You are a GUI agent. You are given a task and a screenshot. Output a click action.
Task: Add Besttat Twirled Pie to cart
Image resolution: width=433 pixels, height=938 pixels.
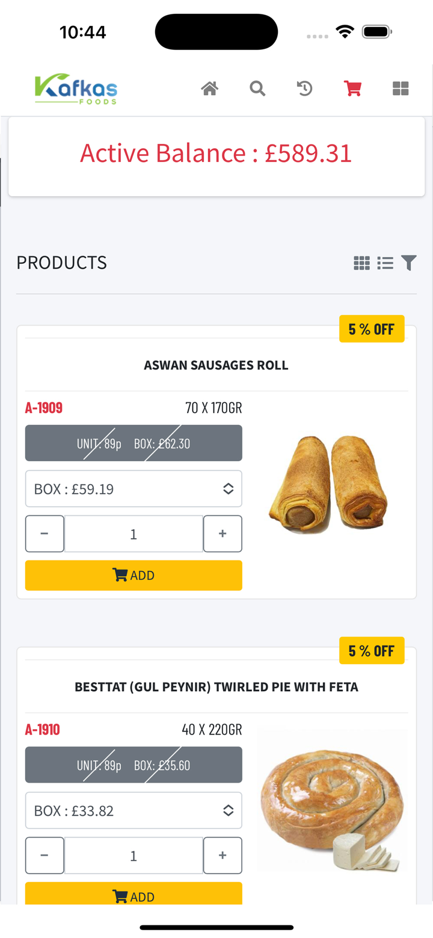[133, 896]
